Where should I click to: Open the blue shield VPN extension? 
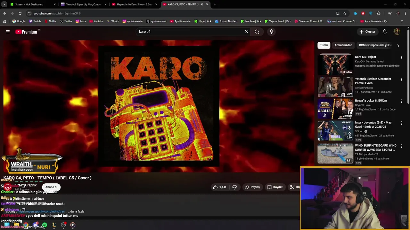point(371,13)
